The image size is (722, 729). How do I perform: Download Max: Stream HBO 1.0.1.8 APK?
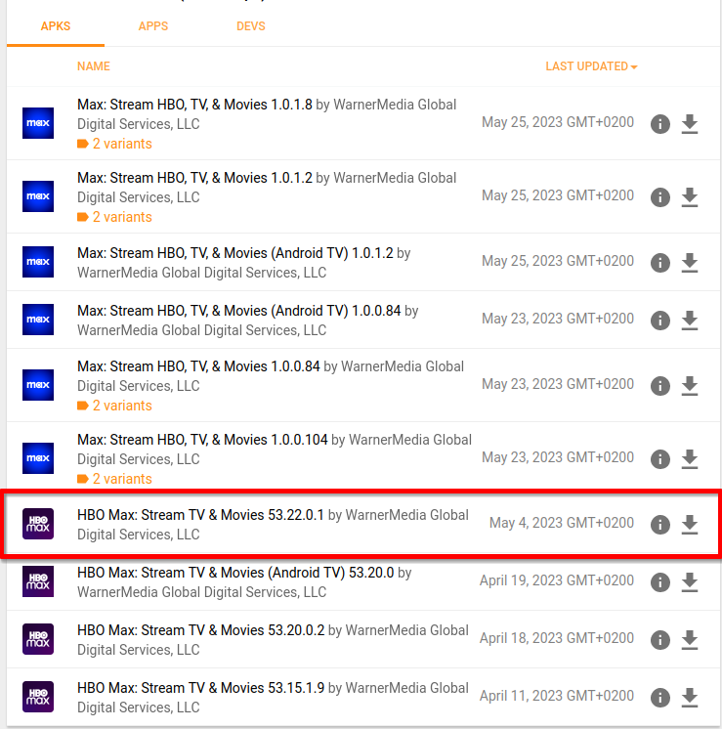pos(690,124)
